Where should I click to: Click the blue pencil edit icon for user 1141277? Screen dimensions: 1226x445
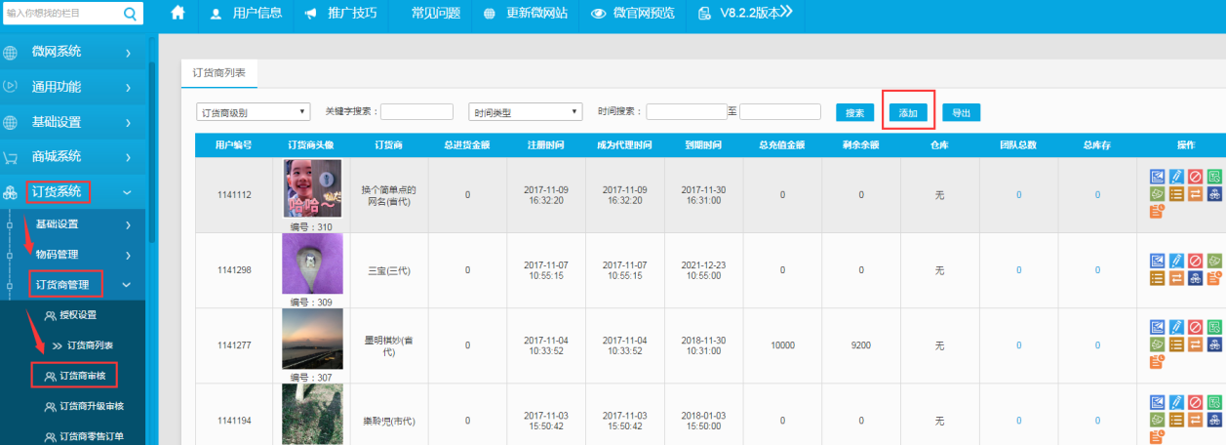(1176, 327)
